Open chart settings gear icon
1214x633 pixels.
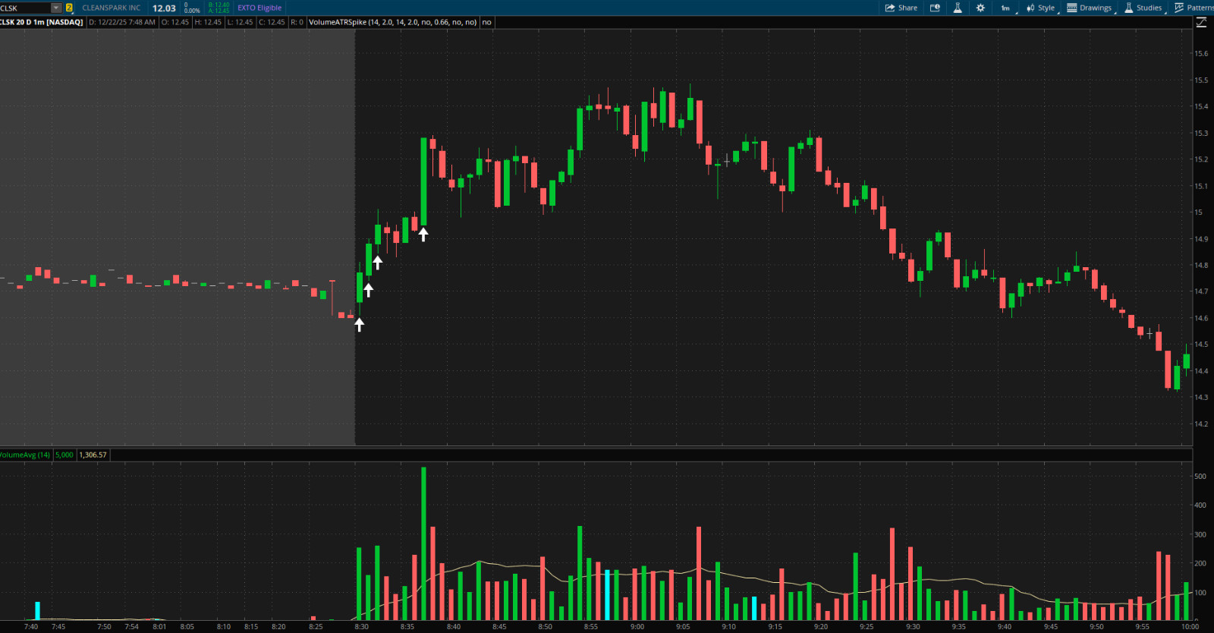(980, 8)
